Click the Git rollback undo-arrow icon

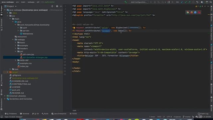point(197,2)
